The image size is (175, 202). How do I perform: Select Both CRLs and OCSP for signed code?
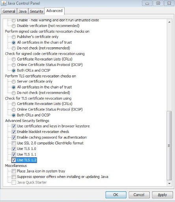point(13,71)
